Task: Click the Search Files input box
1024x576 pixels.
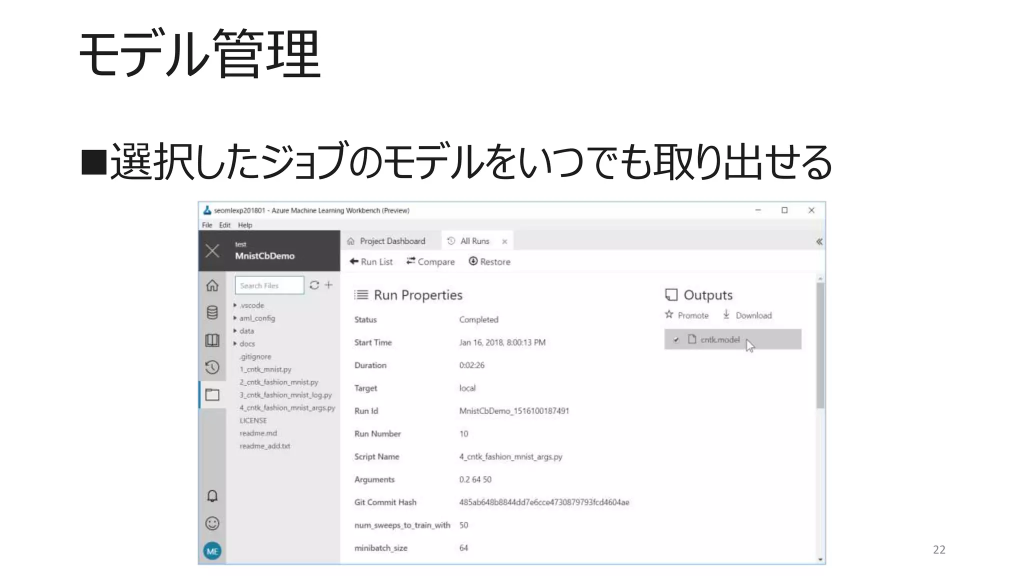Action: pos(269,285)
